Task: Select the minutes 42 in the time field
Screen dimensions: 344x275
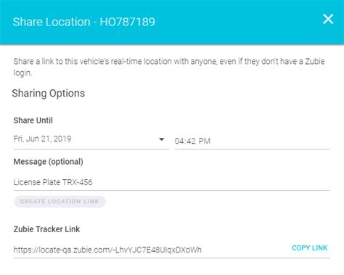Action: click(x=191, y=141)
